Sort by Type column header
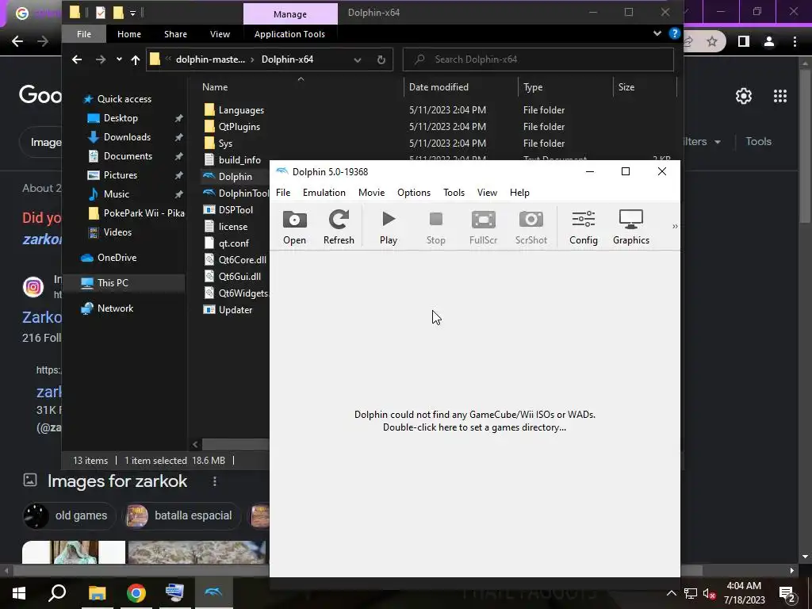Screen dimensions: 812x609 click(533, 87)
